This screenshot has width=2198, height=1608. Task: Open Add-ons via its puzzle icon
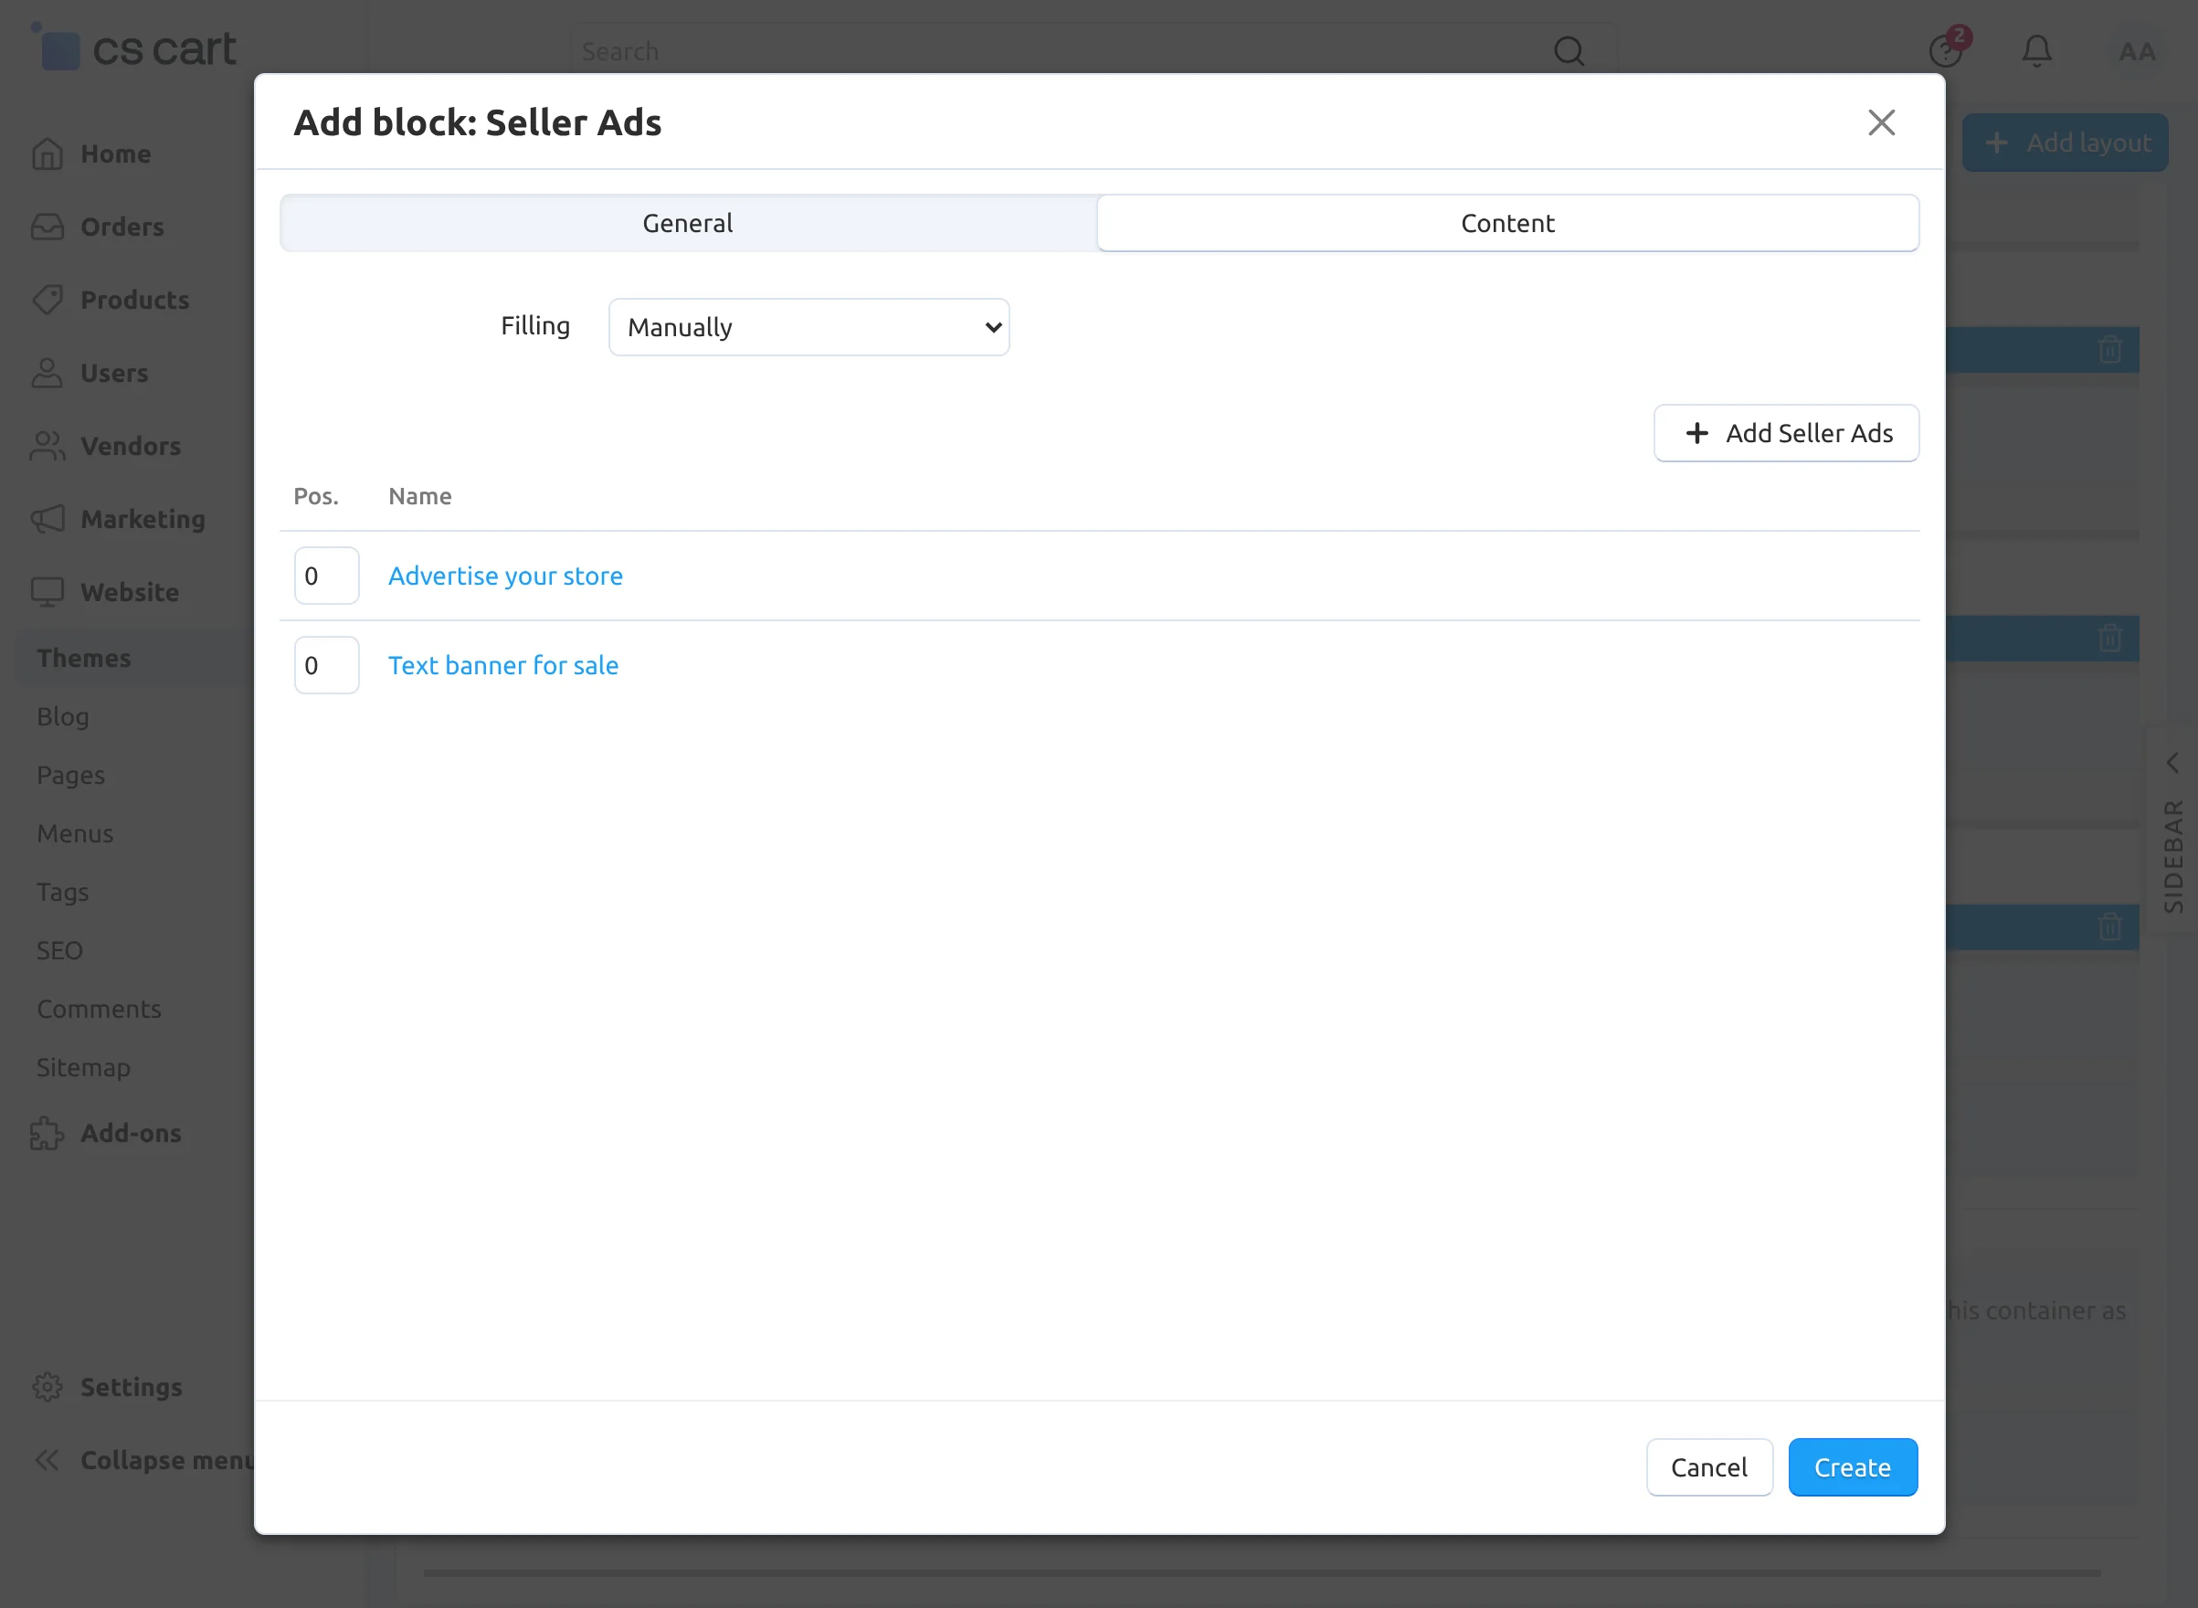(47, 1133)
